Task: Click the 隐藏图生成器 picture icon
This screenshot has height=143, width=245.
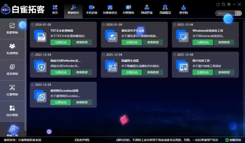Action: point(111,66)
